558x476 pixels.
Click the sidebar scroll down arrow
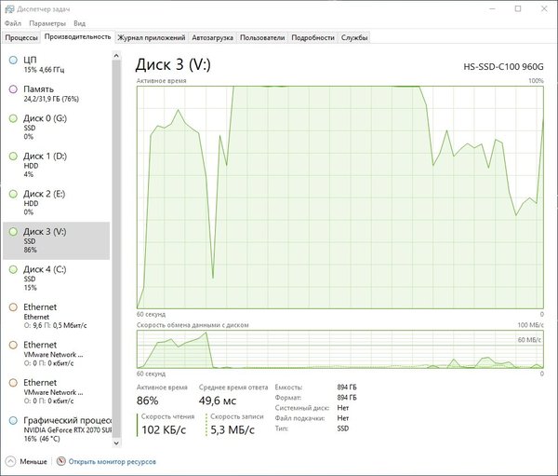pos(116,442)
